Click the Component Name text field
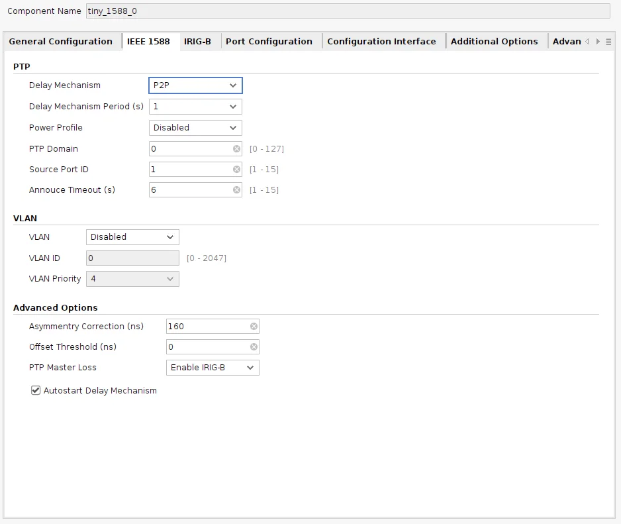 tap(348, 11)
